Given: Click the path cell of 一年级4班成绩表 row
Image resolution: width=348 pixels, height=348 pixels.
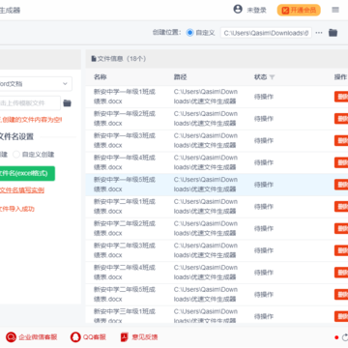Looking at the screenshot, I should pos(206,162).
